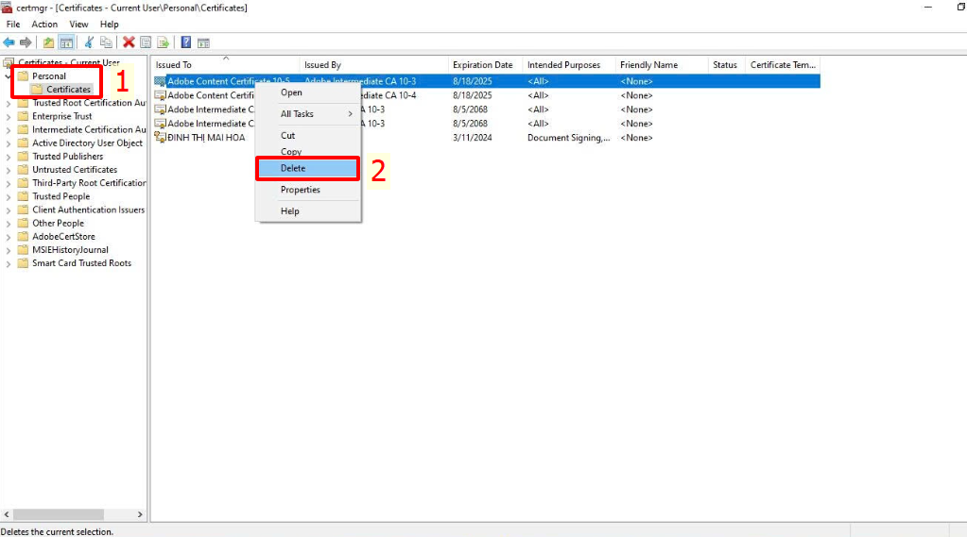Expand the Untrusted Certificates tree node
The image size is (967, 537).
[8, 170]
